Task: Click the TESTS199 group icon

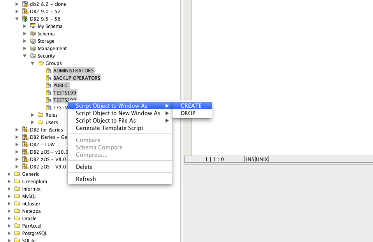Action: (x=49, y=93)
